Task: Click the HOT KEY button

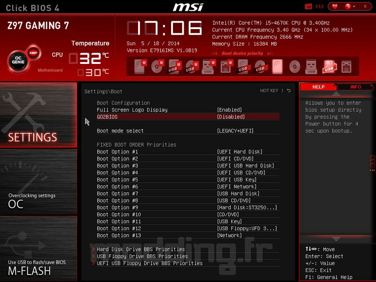Action: coord(269,91)
